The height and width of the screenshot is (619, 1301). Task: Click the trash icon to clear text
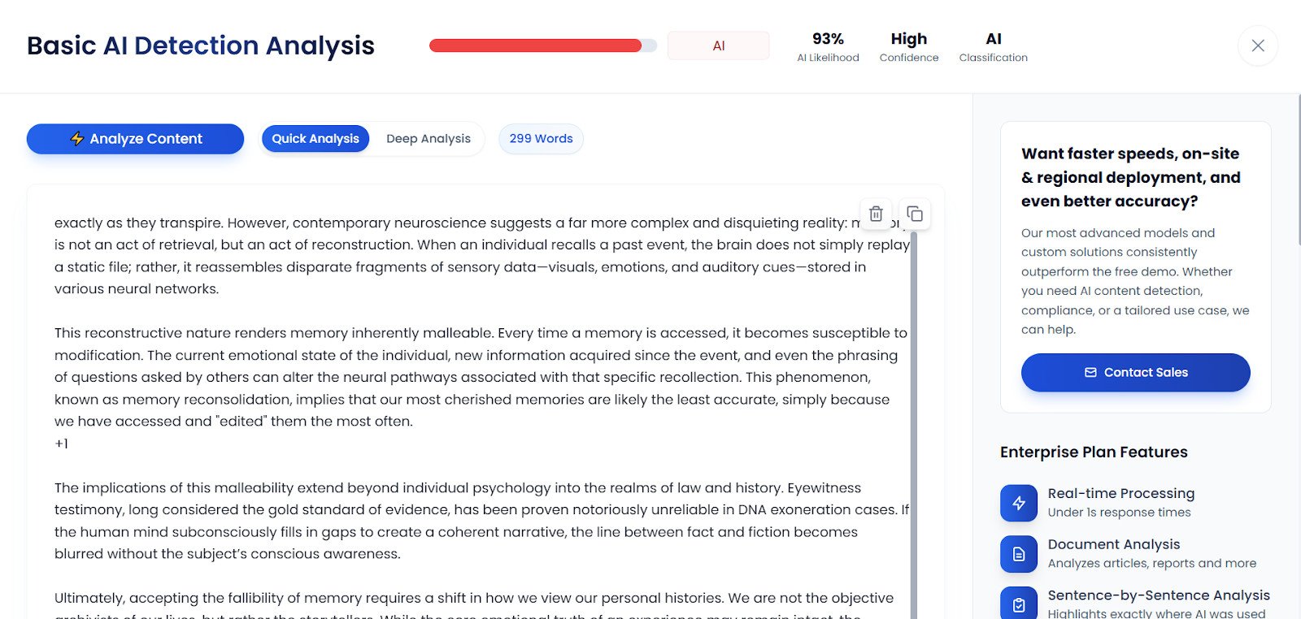click(x=876, y=214)
